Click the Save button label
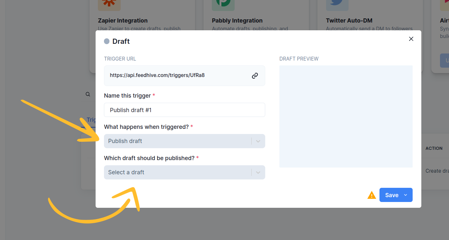This screenshot has width=449, height=240. tap(392, 195)
